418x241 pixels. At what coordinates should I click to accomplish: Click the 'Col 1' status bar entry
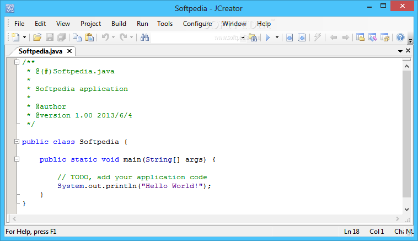377,232
